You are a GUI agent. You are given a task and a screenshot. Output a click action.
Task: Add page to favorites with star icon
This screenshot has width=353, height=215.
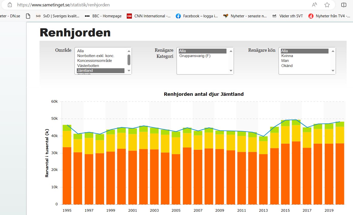coord(327,5)
